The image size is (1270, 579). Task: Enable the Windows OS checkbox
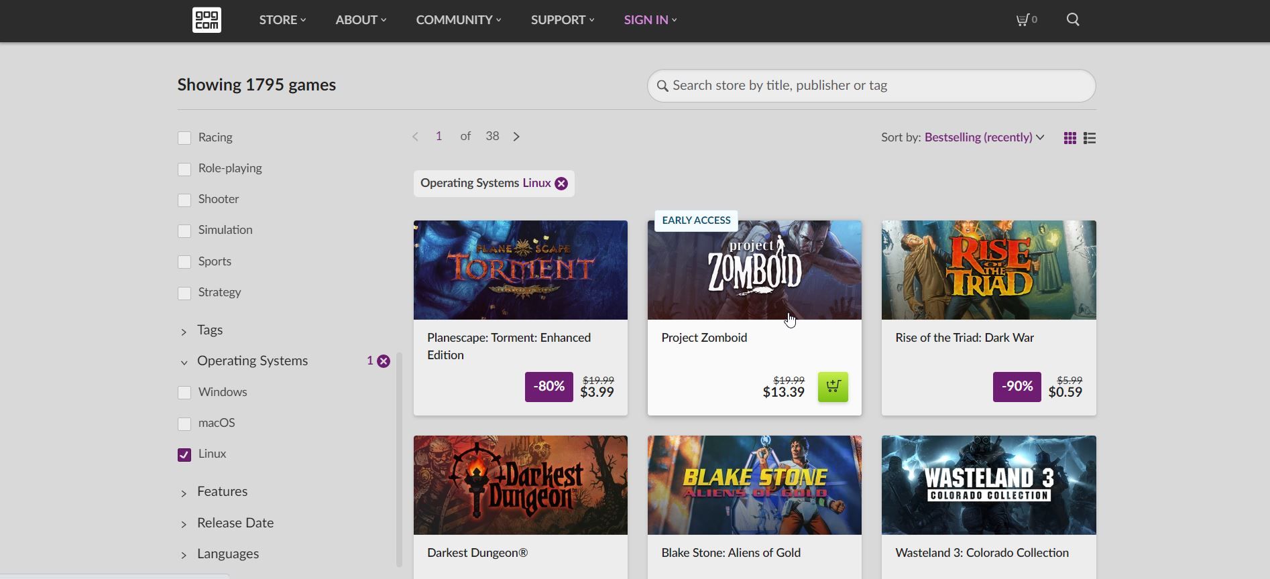[184, 393]
